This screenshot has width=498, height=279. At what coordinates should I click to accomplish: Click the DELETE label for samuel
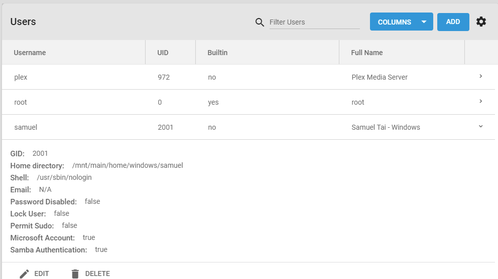coord(97,273)
